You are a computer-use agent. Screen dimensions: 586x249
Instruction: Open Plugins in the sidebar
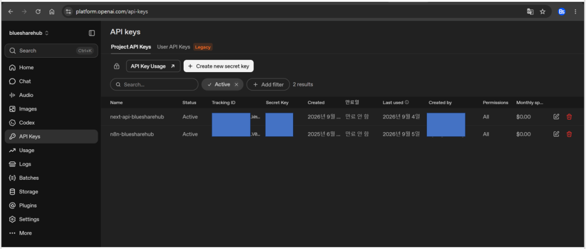point(51,205)
